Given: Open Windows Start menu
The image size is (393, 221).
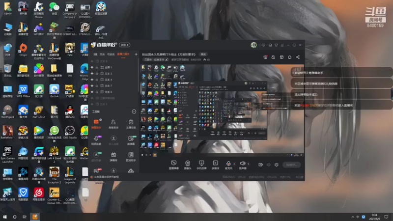Looking at the screenshot, I should pyautogui.click(x=4, y=217).
